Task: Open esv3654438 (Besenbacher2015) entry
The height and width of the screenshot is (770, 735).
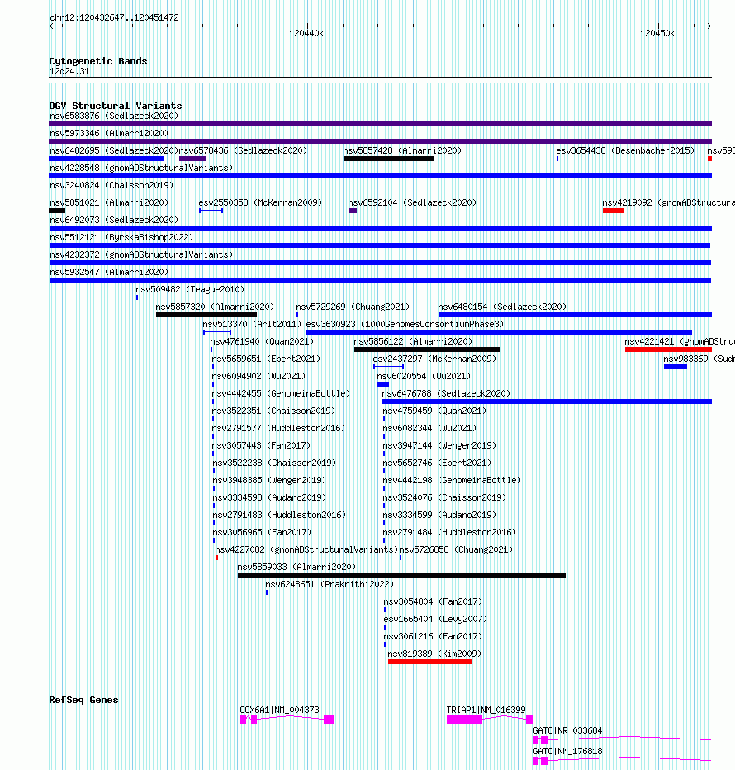Action: 625,150
